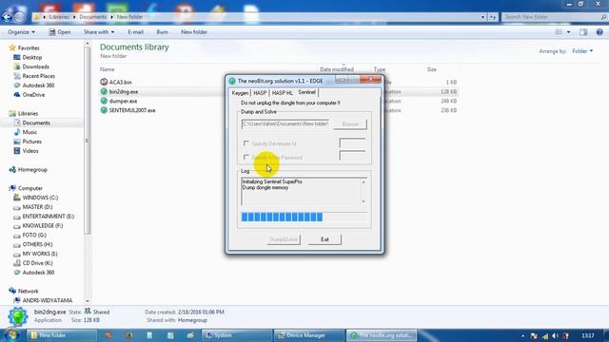Open the view options dropdown arrow
Screen dimensions: 609x342
pos(569,32)
